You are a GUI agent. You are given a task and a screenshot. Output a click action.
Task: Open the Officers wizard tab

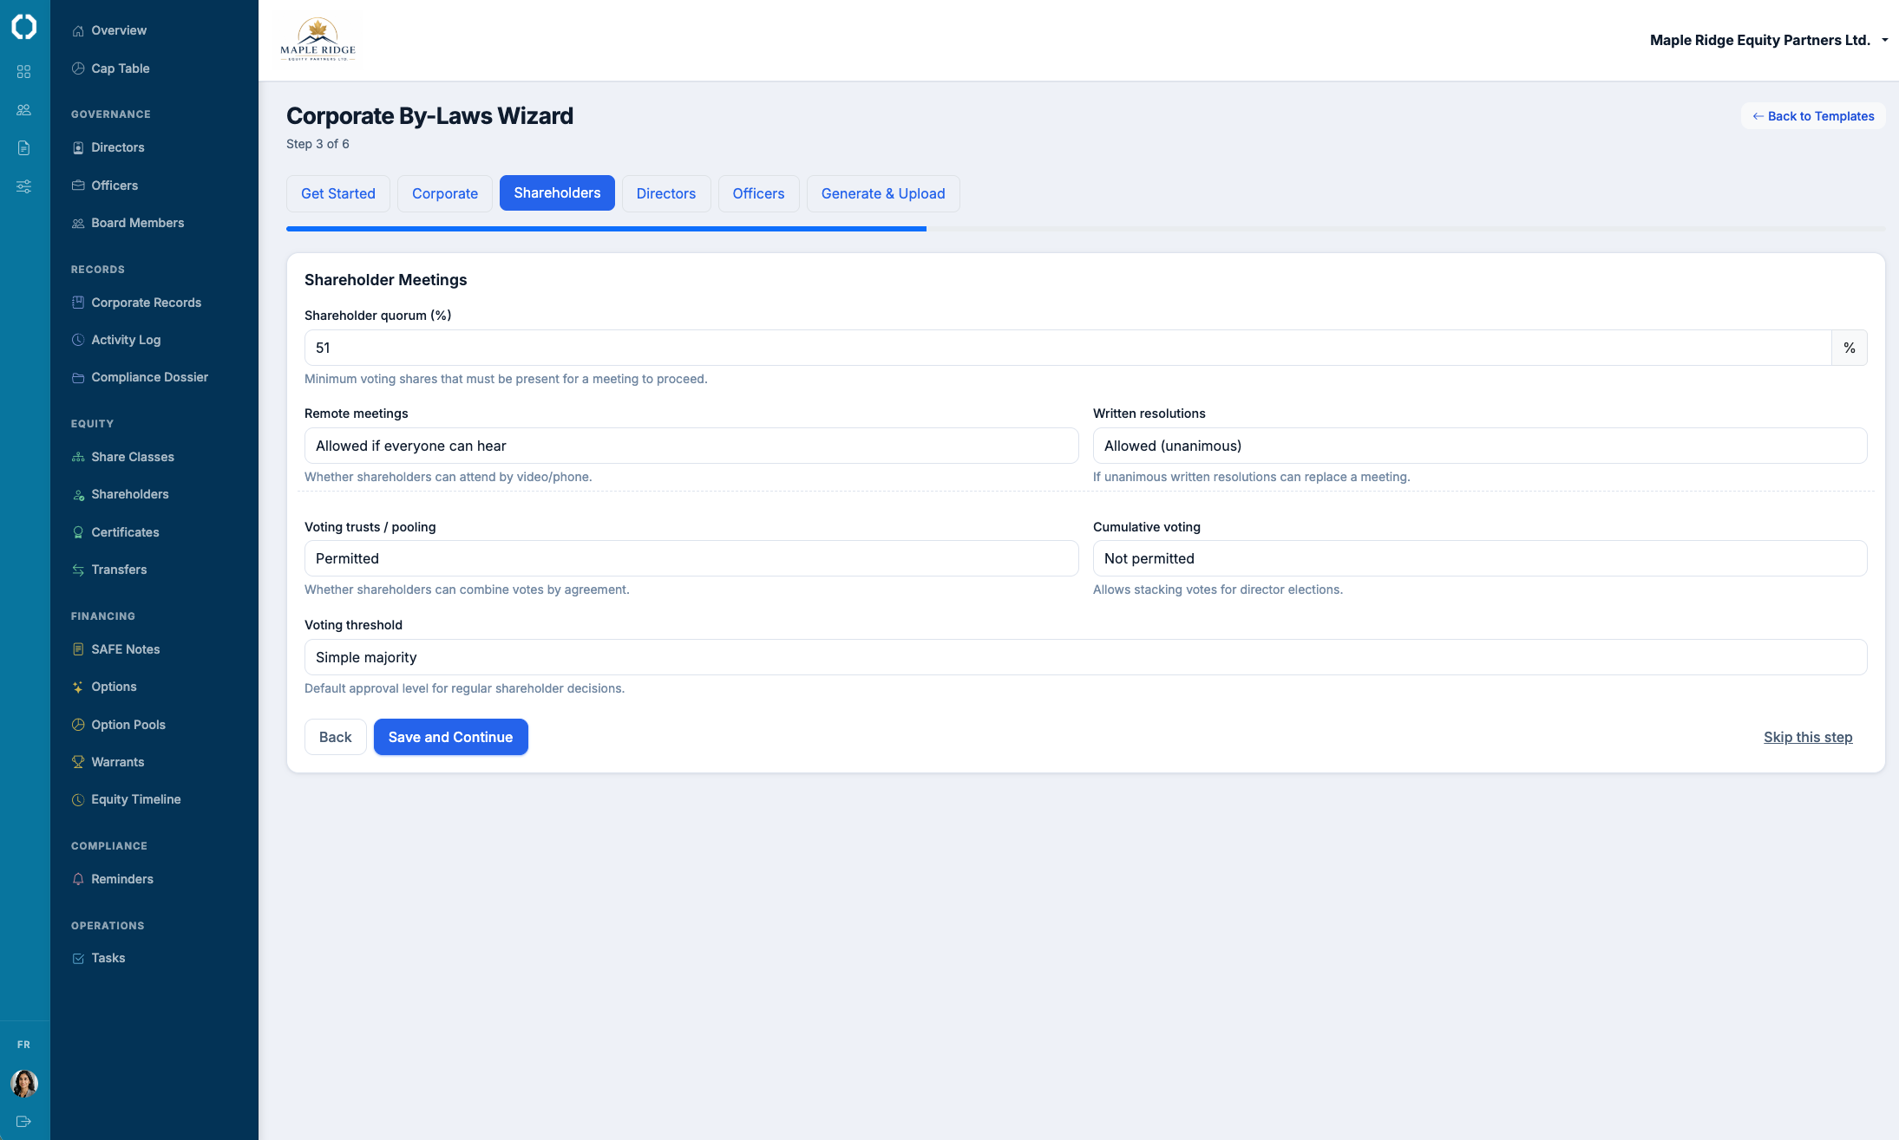[758, 193]
